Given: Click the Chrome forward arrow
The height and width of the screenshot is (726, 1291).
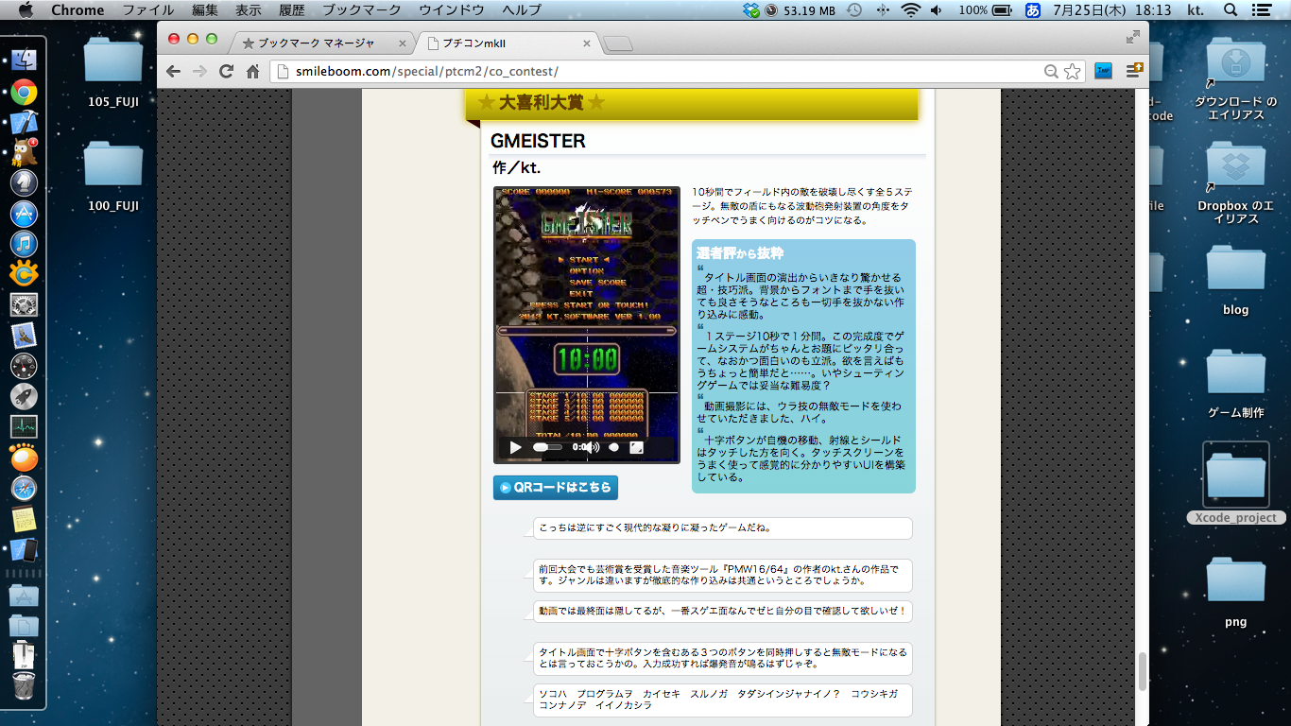Looking at the screenshot, I should [x=199, y=71].
